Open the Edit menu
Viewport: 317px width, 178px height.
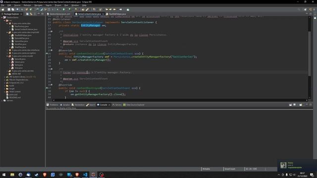click(x=9, y=5)
